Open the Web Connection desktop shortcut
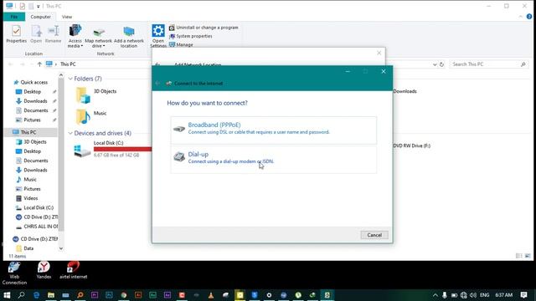The image size is (536, 301). coord(14,273)
